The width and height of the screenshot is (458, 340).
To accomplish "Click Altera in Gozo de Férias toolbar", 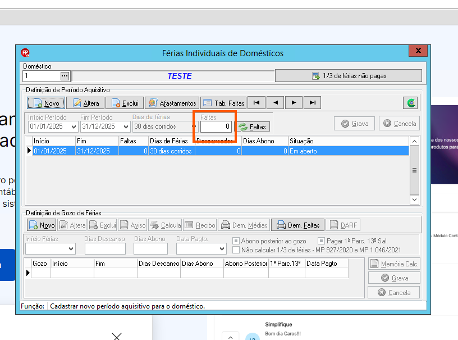I will [x=72, y=225].
